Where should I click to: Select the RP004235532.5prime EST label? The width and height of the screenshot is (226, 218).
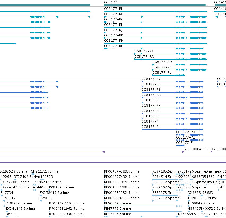point(122,193)
